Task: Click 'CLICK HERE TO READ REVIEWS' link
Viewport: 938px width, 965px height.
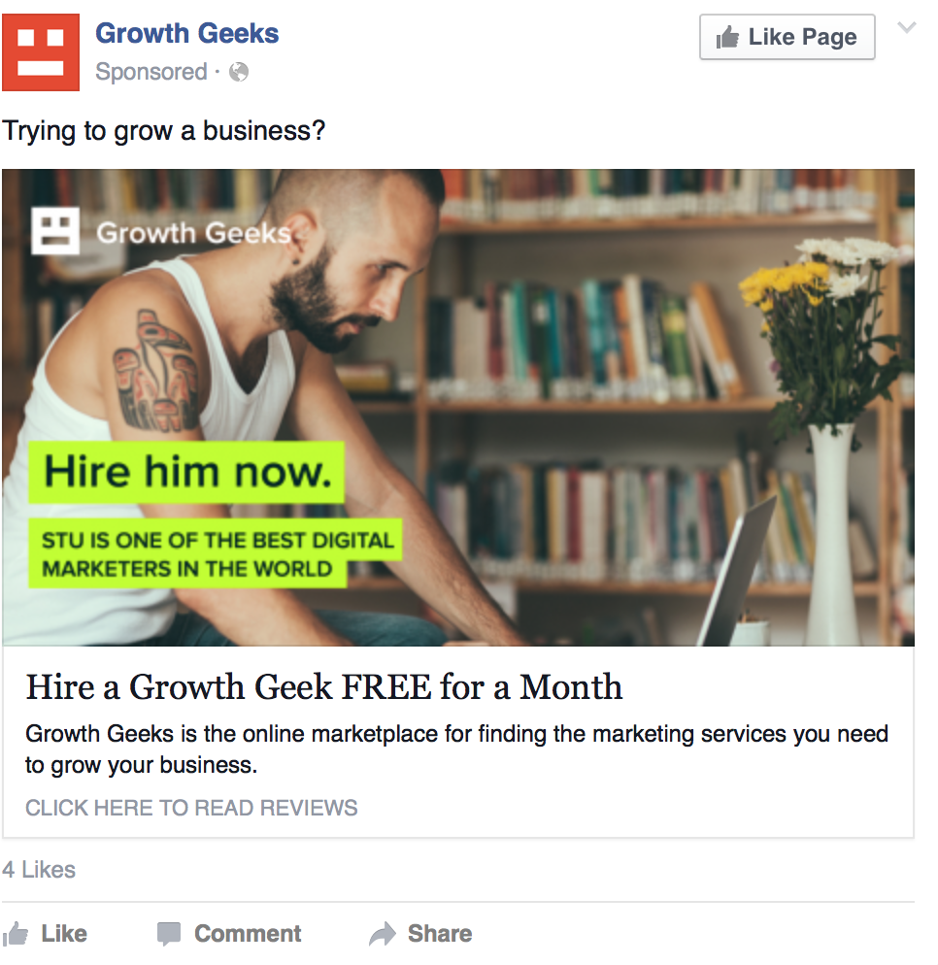Action: 191,808
